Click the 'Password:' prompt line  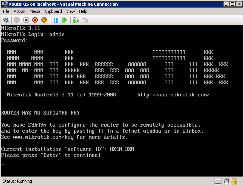tap(14, 40)
